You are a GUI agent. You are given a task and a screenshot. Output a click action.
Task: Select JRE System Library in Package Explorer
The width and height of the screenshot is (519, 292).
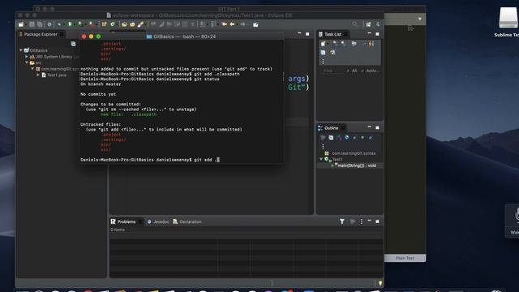coord(54,57)
